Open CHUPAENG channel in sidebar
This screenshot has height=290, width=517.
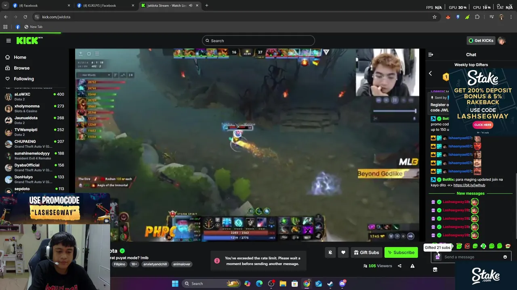[x=34, y=144]
